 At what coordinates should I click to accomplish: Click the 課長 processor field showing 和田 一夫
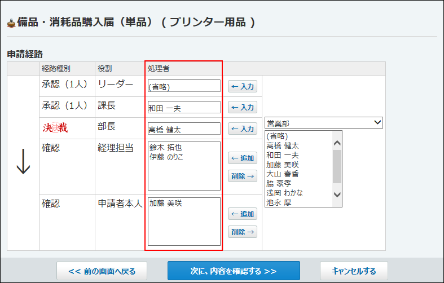tap(184, 107)
